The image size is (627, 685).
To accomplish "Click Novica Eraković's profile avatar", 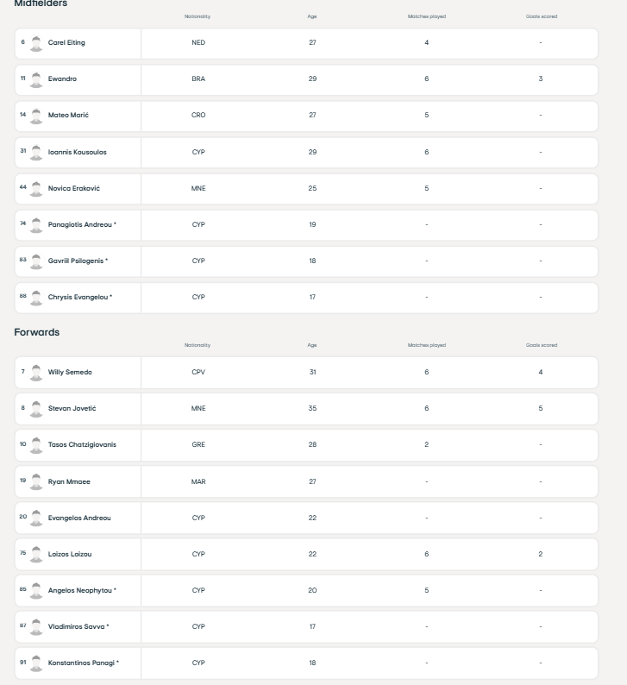I will coord(36,188).
